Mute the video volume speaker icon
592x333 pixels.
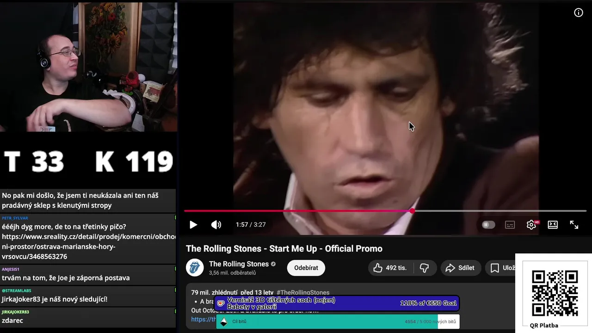click(216, 225)
